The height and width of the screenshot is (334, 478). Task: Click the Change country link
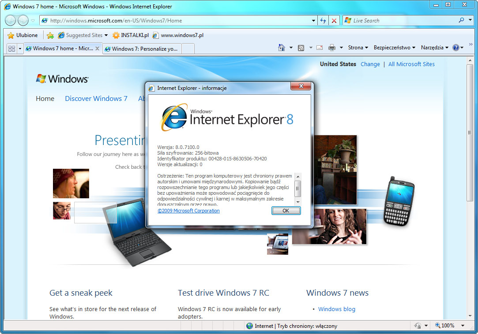coord(370,64)
